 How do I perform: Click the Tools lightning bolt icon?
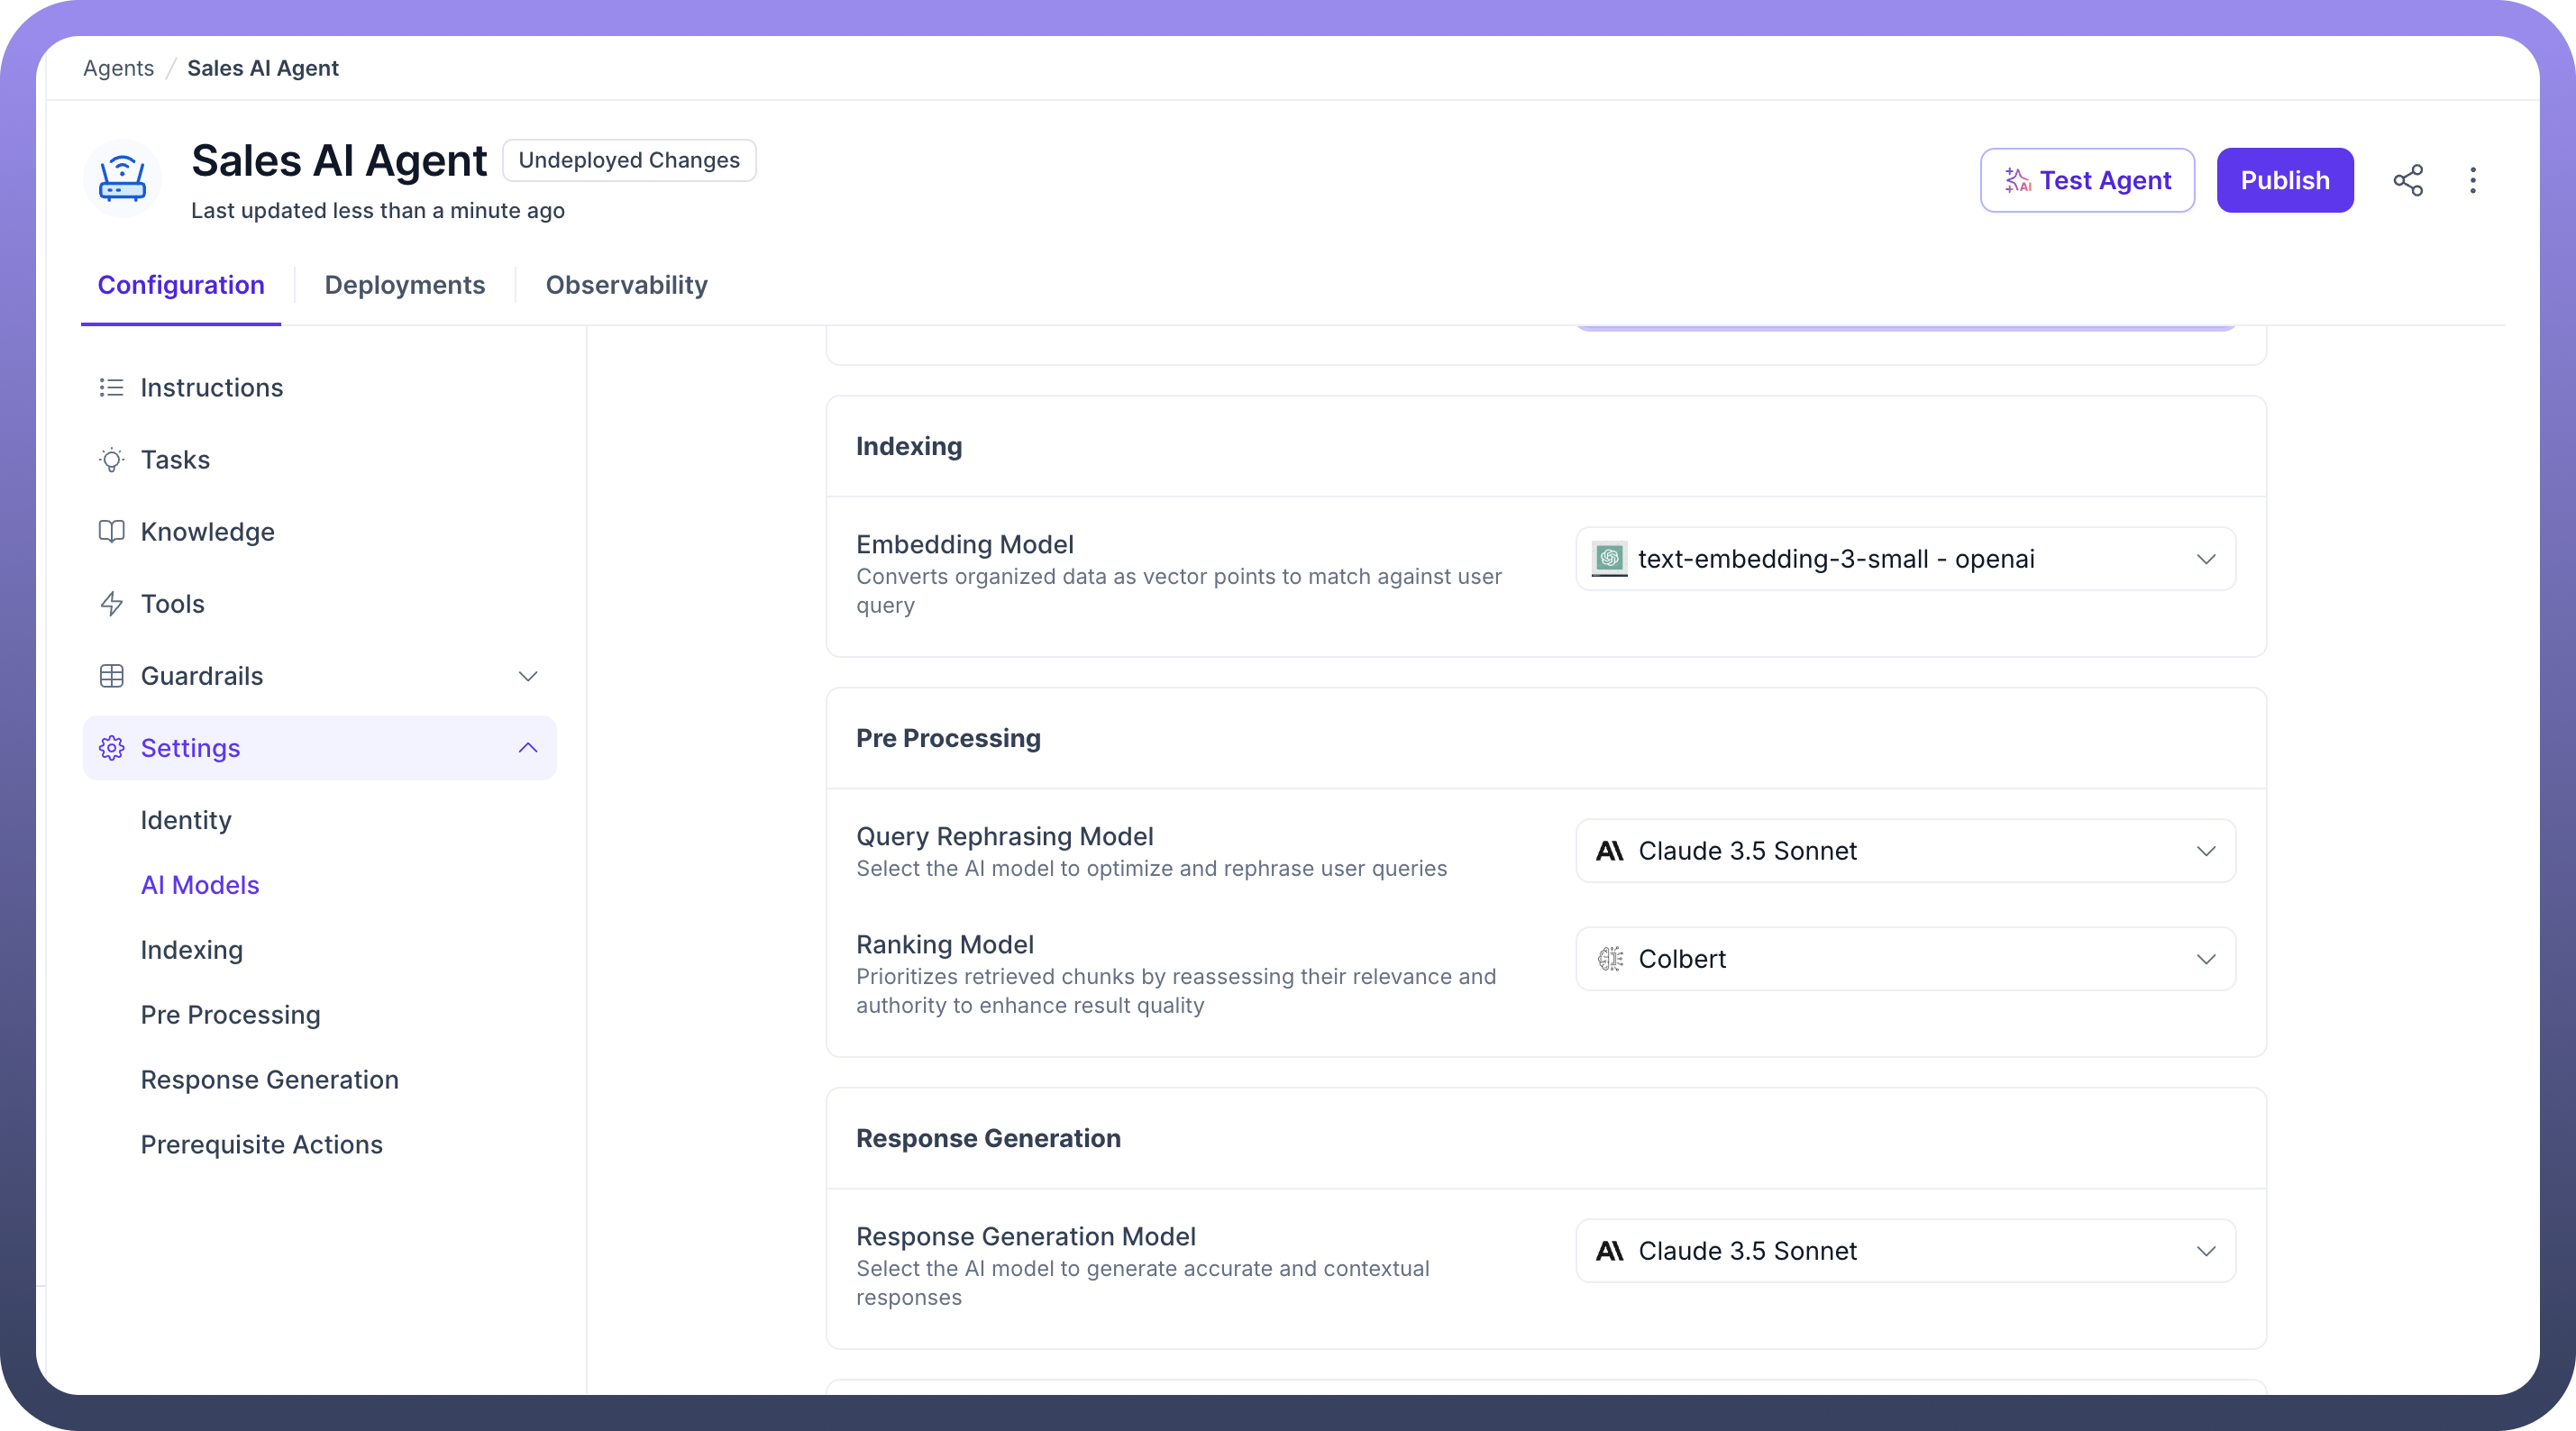[x=111, y=604]
